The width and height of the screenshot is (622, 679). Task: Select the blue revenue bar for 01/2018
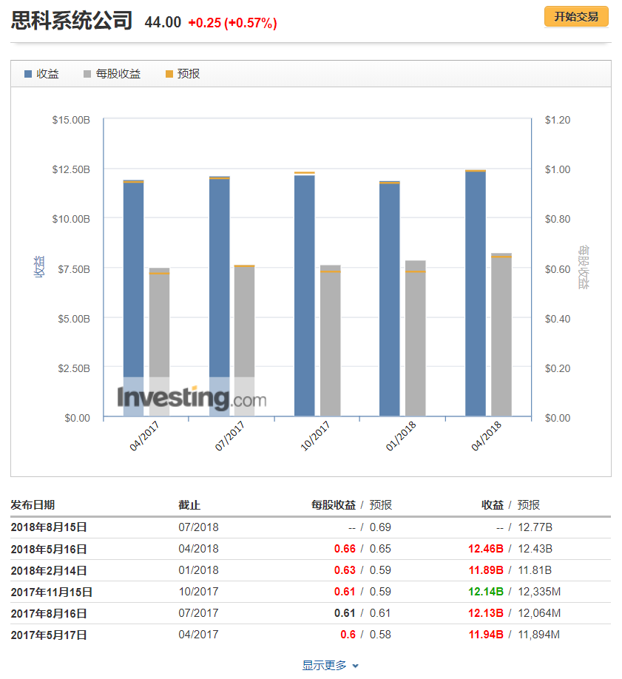tap(390, 299)
